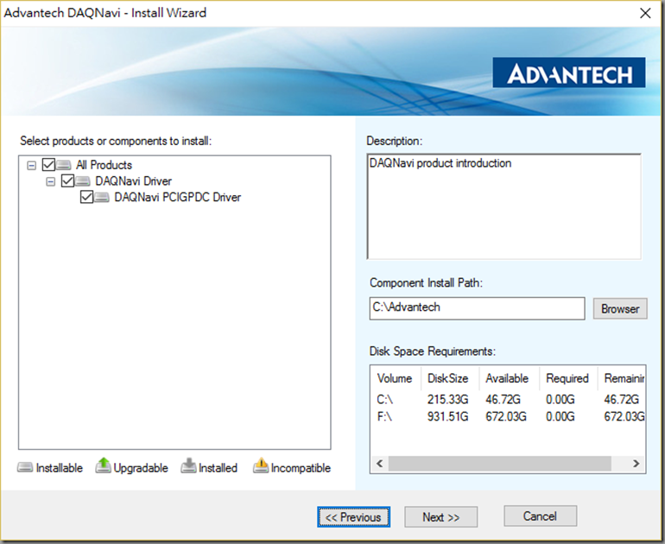Click the Installable legend label
665x544 pixels.
pos(60,468)
